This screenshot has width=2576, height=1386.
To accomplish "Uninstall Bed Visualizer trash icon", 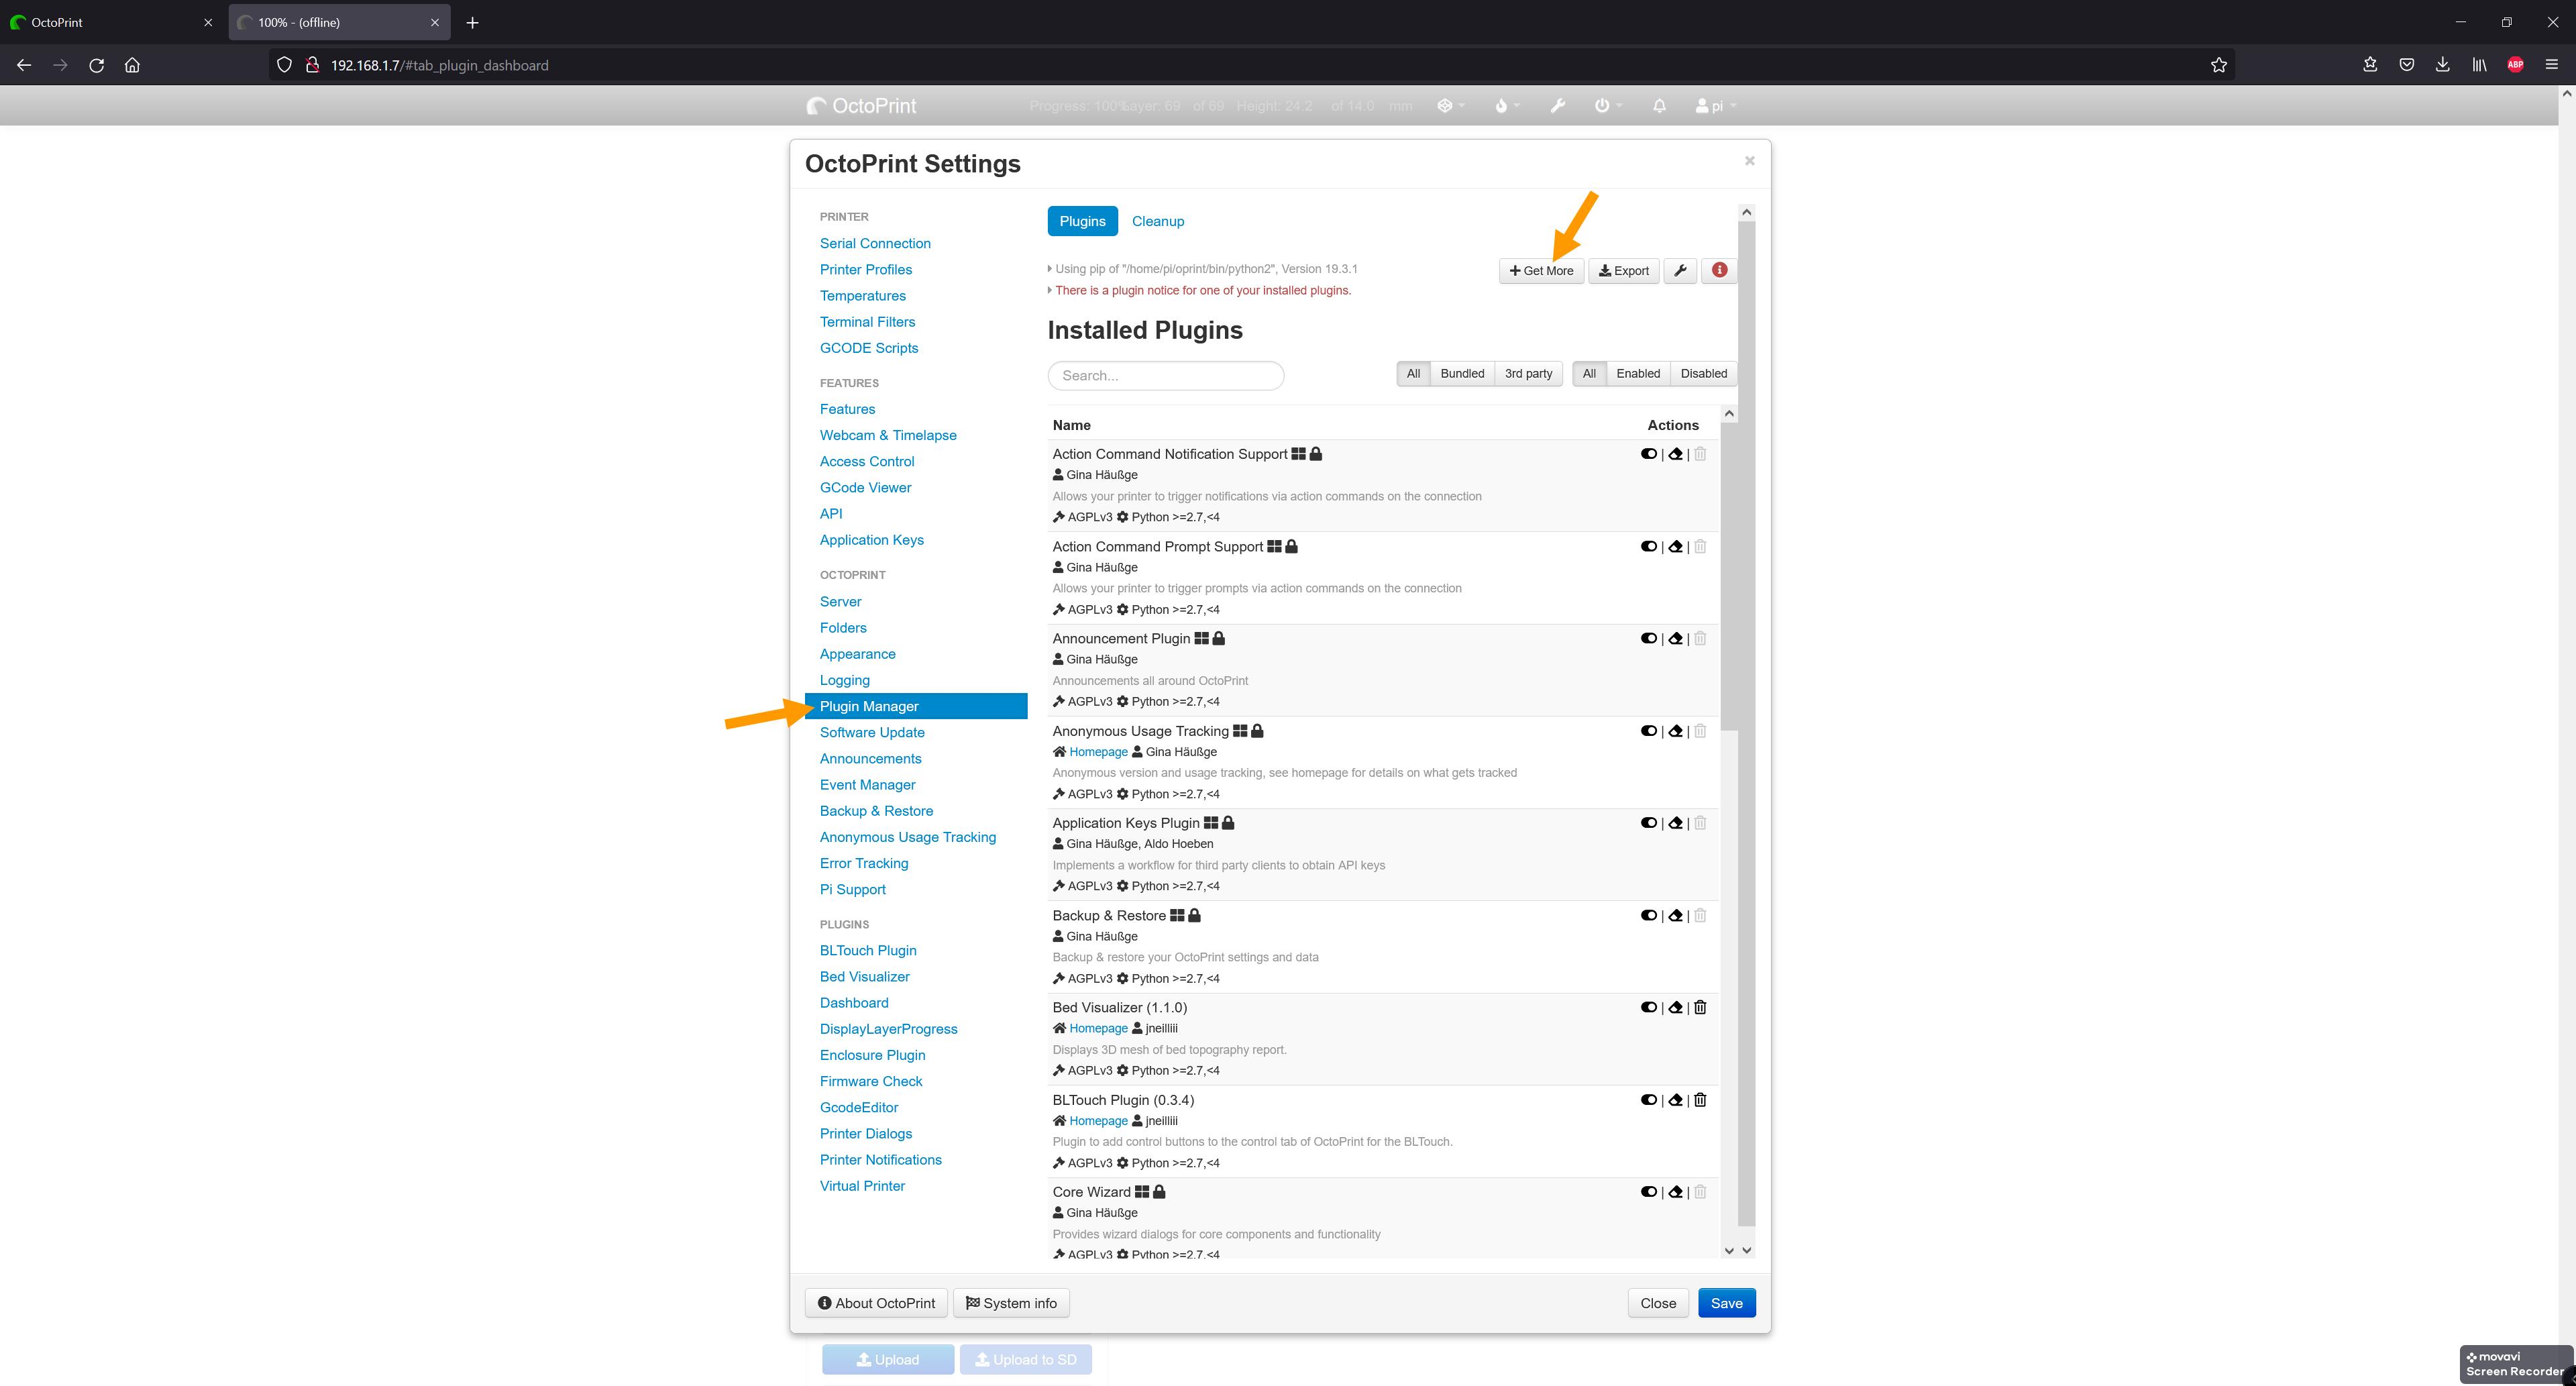I will click(x=1700, y=1007).
